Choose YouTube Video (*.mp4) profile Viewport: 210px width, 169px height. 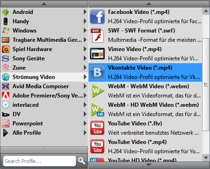tap(146, 147)
